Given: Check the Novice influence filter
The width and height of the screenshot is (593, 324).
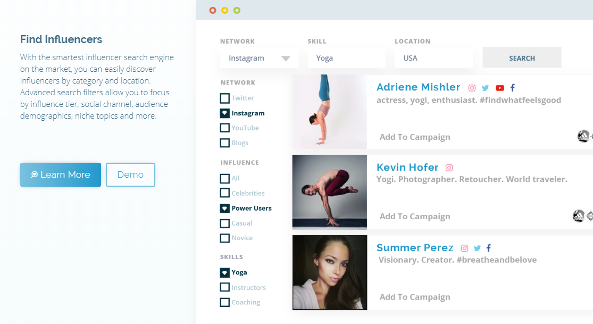Looking at the screenshot, I should pyautogui.click(x=224, y=238).
